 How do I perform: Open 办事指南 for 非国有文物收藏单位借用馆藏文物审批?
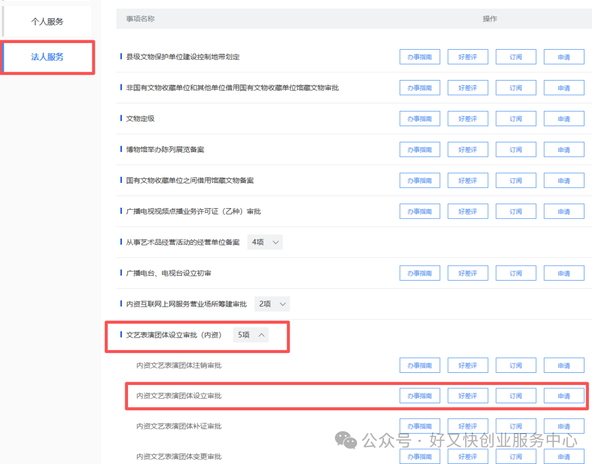pyautogui.click(x=419, y=88)
